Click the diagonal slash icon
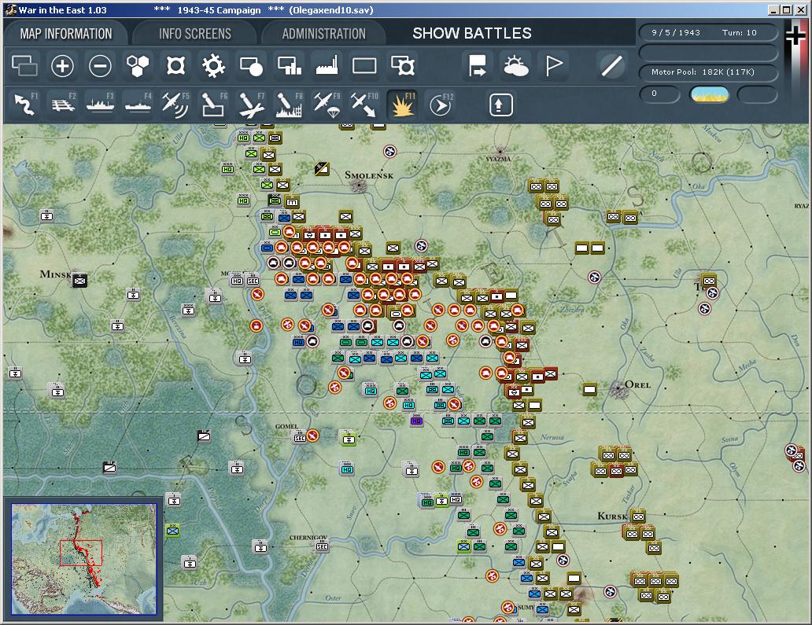 [611, 66]
